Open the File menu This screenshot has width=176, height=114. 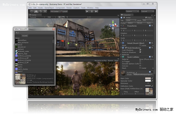pos(30,8)
